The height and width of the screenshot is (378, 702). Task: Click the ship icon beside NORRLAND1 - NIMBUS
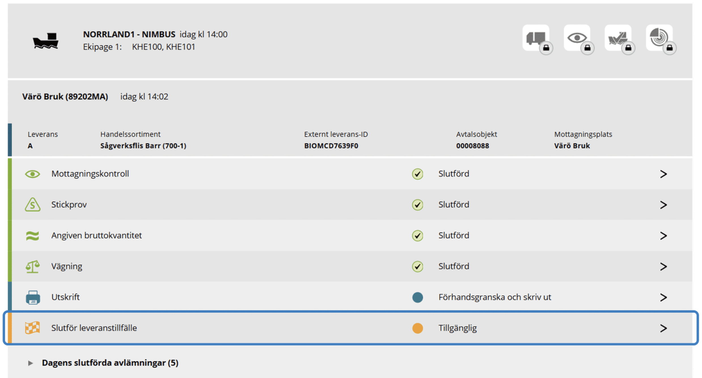(46, 41)
